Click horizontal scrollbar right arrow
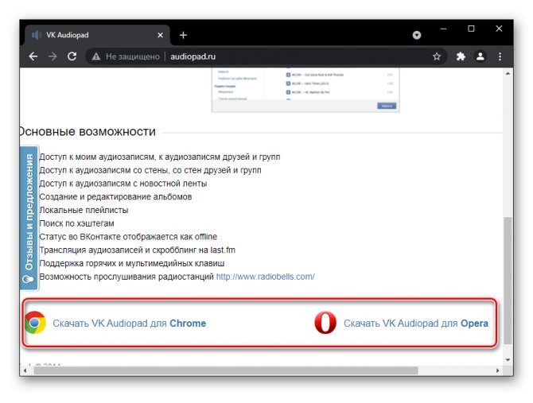The image size is (533, 403). pos(498,370)
